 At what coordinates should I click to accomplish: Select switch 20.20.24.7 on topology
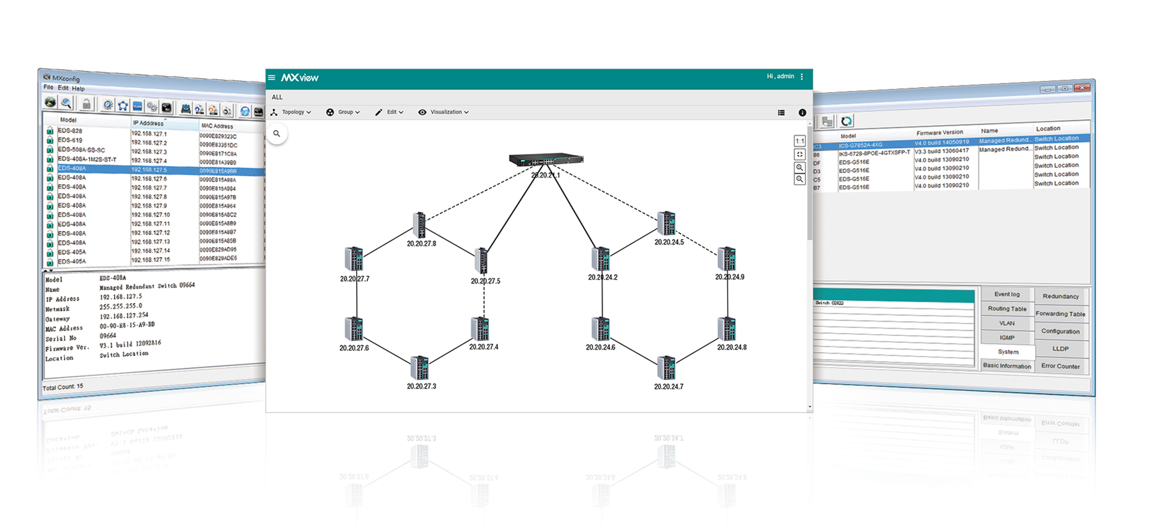click(667, 368)
